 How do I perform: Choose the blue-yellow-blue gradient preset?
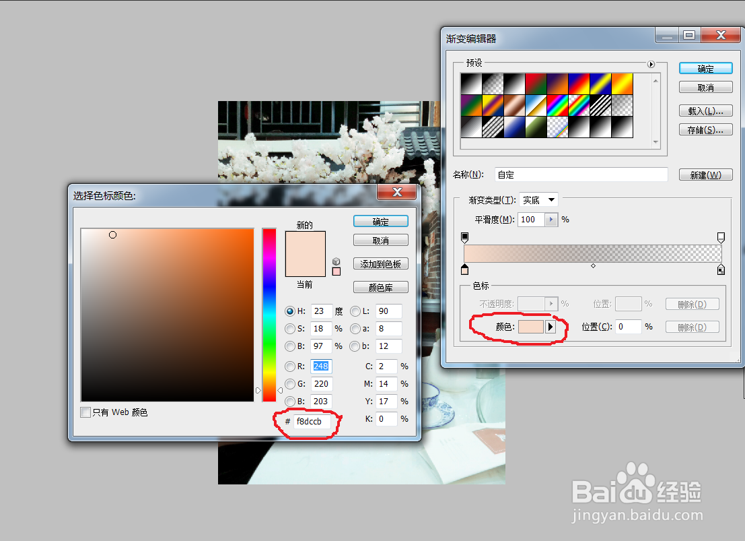click(x=600, y=84)
